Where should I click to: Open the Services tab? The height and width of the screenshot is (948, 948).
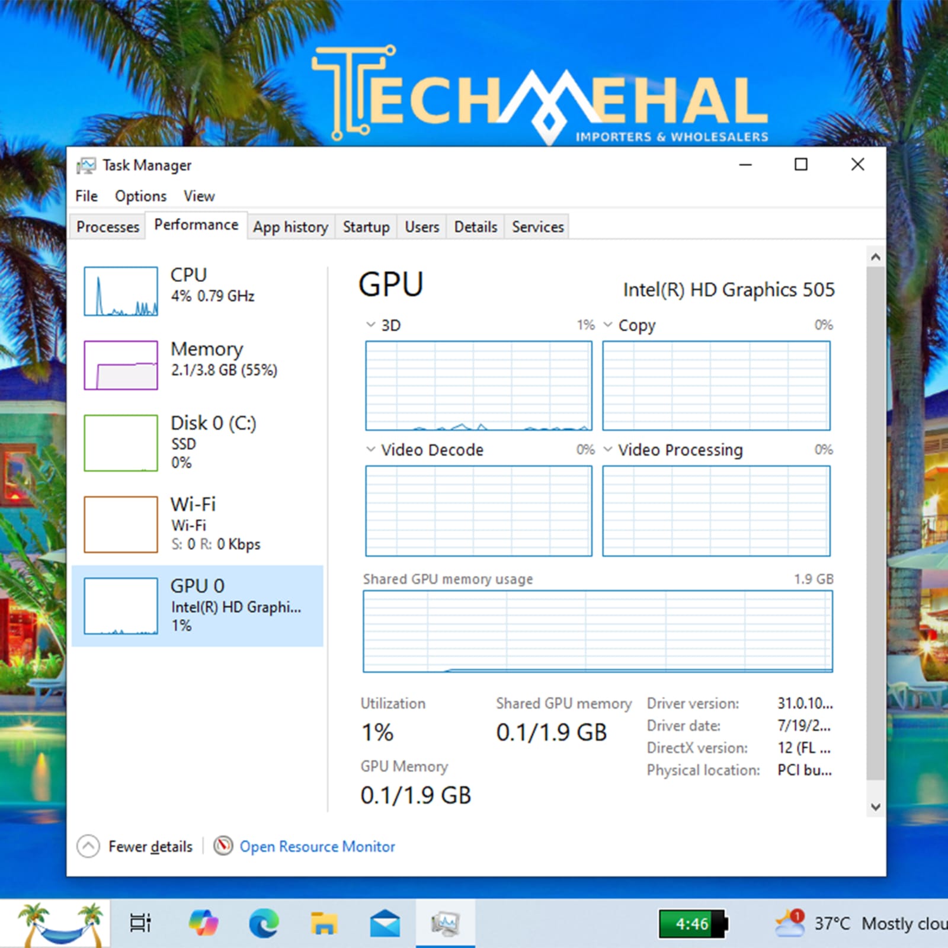pos(538,227)
